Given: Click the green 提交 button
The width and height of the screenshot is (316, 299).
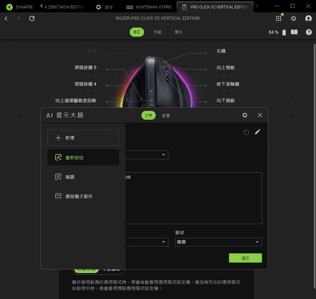Looking at the screenshot, I should tap(245, 258).
